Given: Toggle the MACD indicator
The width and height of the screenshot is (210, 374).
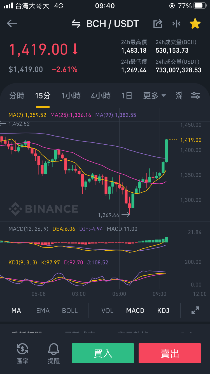Looking at the screenshot, I should (x=135, y=311).
